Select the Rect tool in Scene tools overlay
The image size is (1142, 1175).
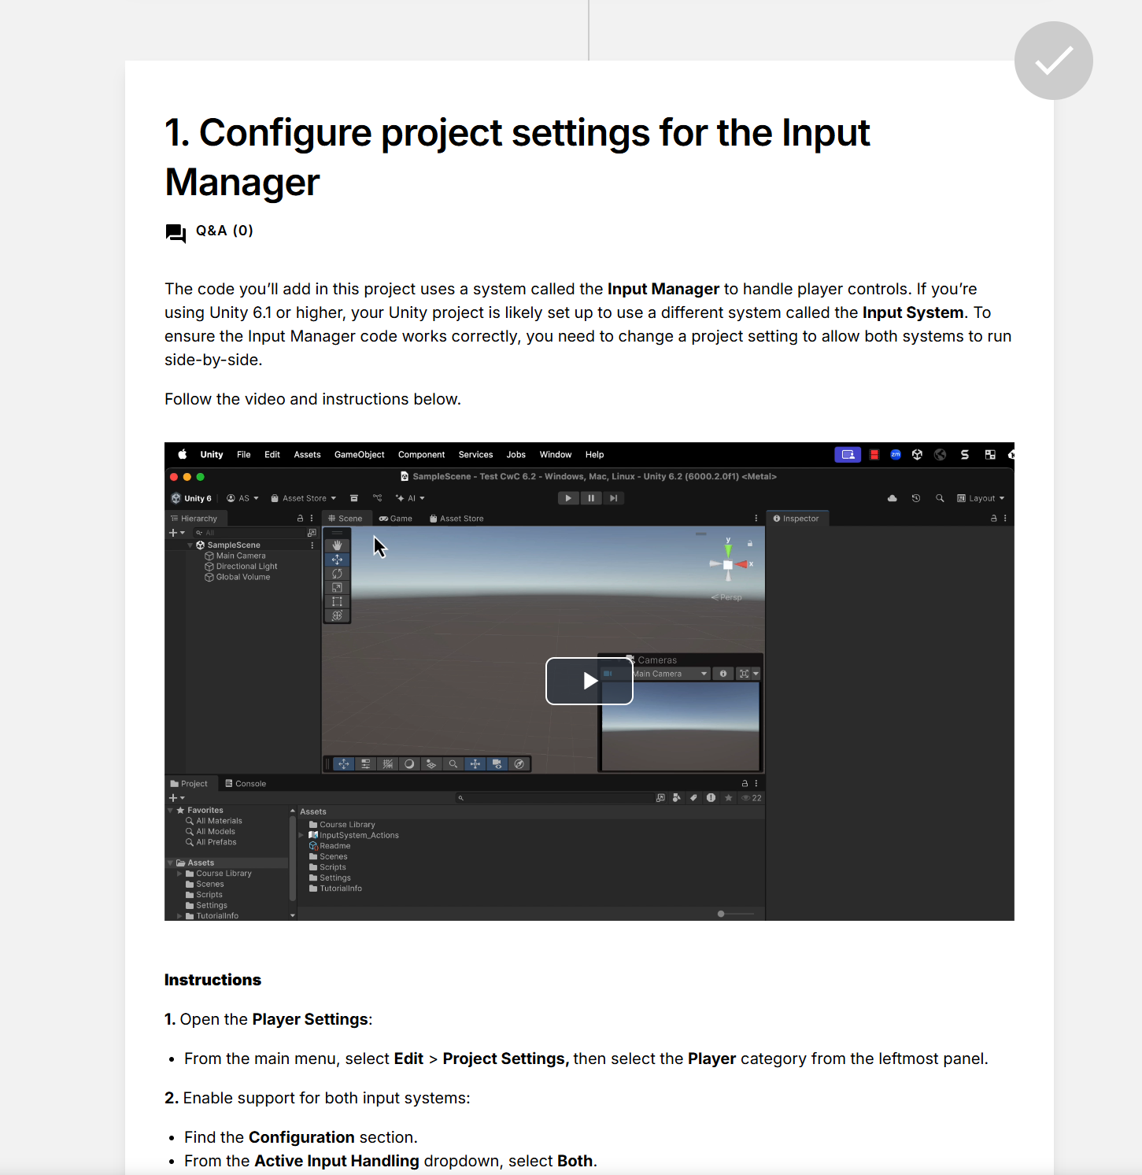(x=337, y=601)
